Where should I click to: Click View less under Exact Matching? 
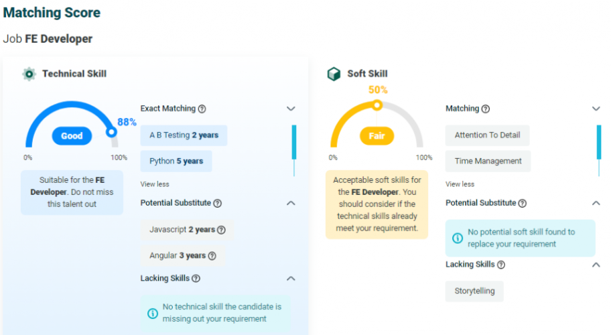155,184
